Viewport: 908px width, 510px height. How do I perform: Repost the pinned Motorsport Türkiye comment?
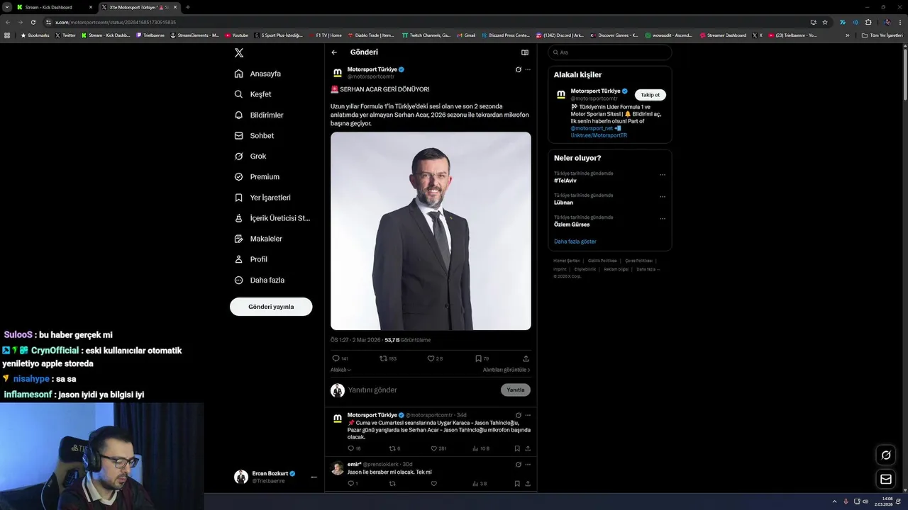click(x=394, y=448)
